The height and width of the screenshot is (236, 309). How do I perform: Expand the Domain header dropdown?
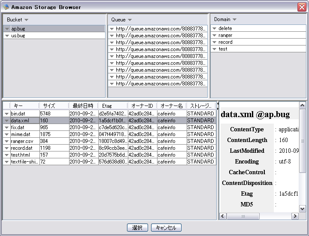pyautogui.click(x=234, y=20)
